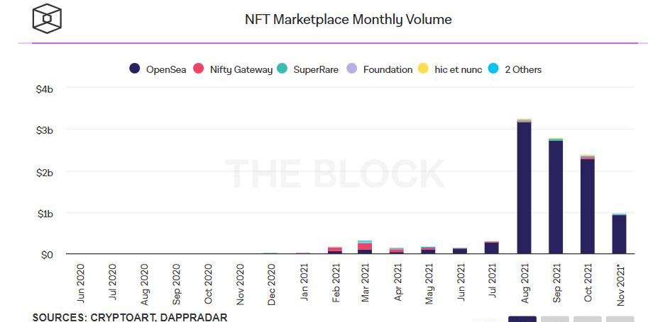Click the lavender Foundation legend dot
This screenshot has width=648, height=322.
tap(352, 69)
